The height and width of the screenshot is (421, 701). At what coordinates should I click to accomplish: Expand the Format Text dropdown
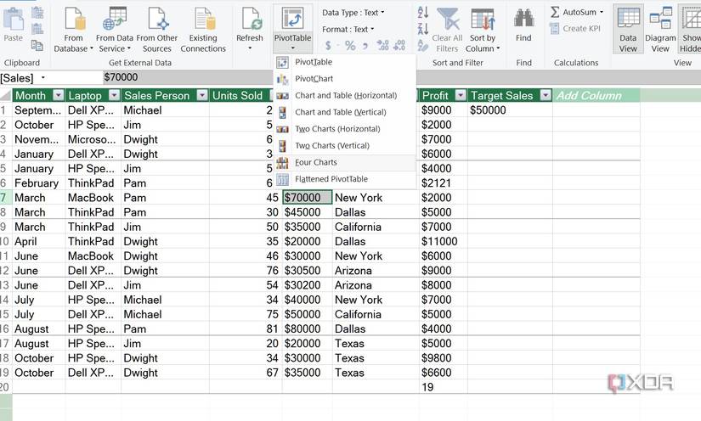[372, 30]
